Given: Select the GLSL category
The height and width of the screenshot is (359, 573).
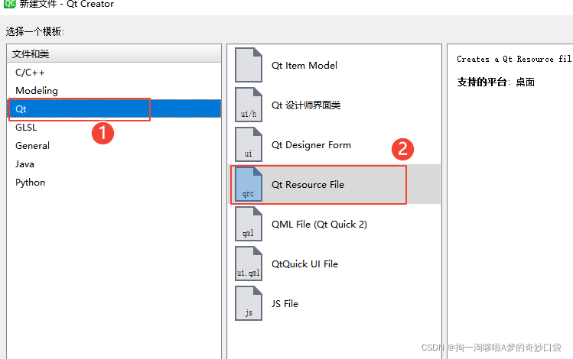Looking at the screenshot, I should click(x=114, y=128).
